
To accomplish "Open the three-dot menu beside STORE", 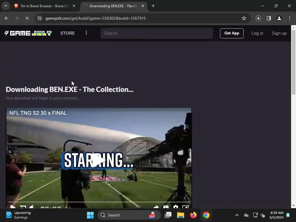I will tap(86, 33).
